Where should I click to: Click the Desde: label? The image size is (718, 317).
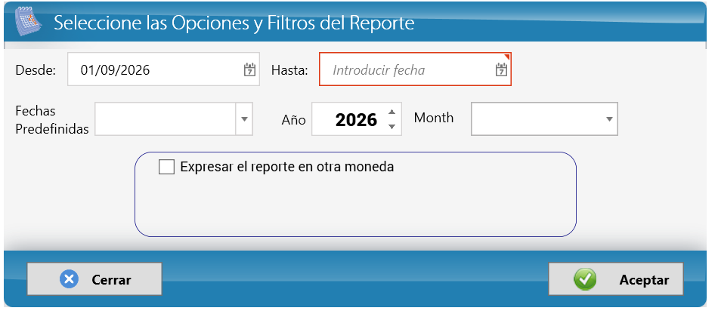coord(36,70)
